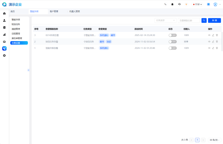223x144 pixels.
Task: Click the 新增 button
Action: (214, 20)
